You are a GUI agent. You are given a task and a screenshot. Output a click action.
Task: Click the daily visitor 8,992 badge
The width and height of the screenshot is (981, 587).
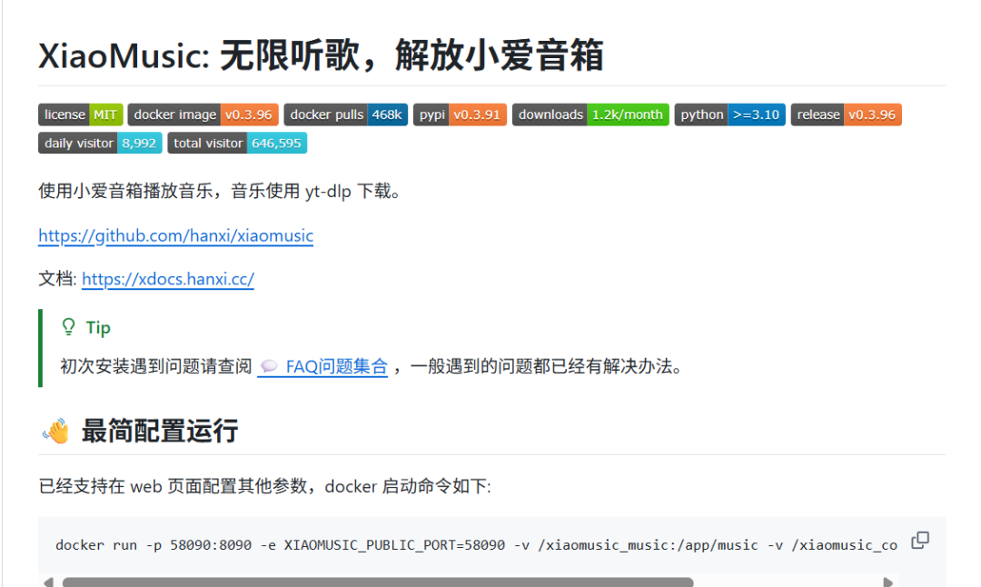tap(100, 143)
